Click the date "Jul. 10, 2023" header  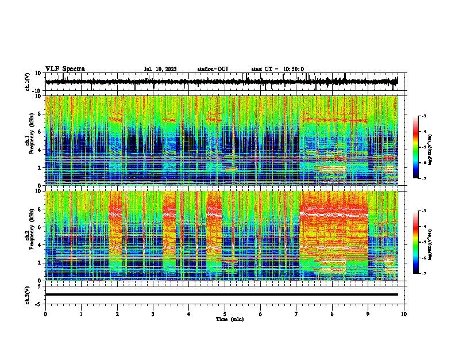click(x=160, y=69)
